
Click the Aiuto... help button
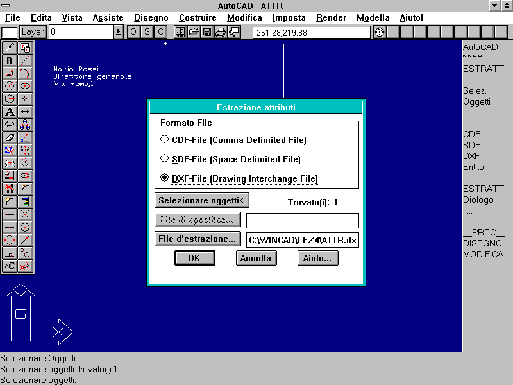tap(317, 258)
